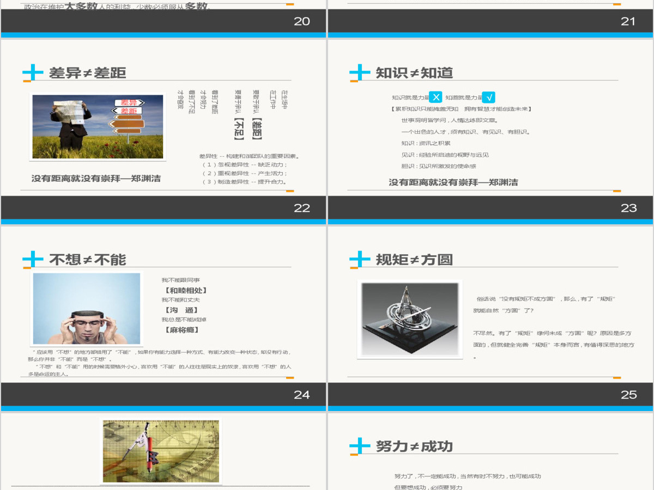Click the vertical text 【不足】
Screen dimensions: 654x490
click(238, 129)
